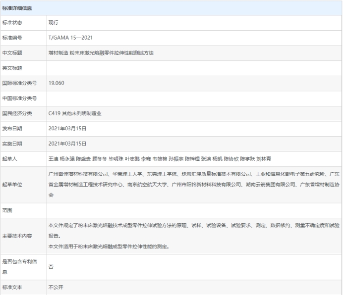Viewport: 343px width, 295px height.
Task: Click 华南理工大学 in the drafting units
Action: pos(128,175)
